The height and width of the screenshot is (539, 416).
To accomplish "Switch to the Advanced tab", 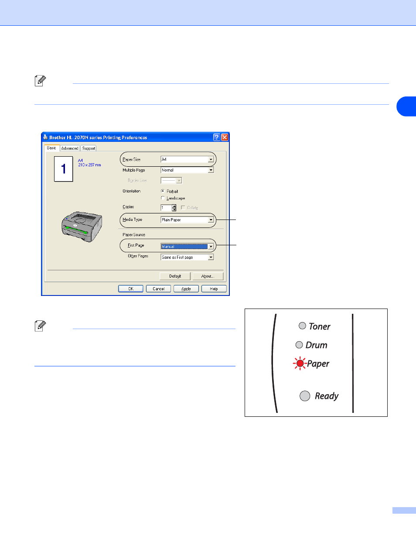I will coord(70,148).
